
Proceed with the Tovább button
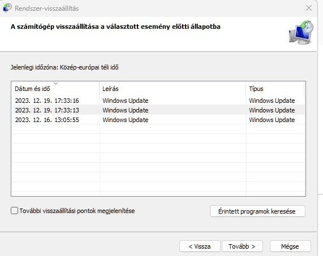click(242, 246)
